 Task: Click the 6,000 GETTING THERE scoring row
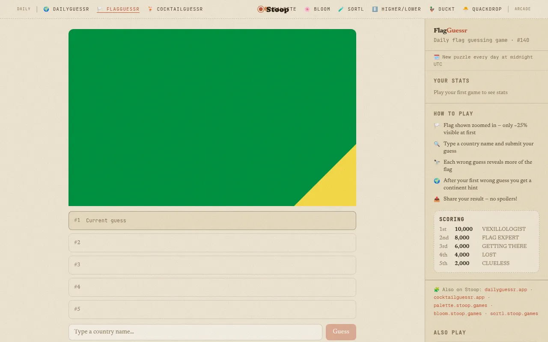(486, 246)
